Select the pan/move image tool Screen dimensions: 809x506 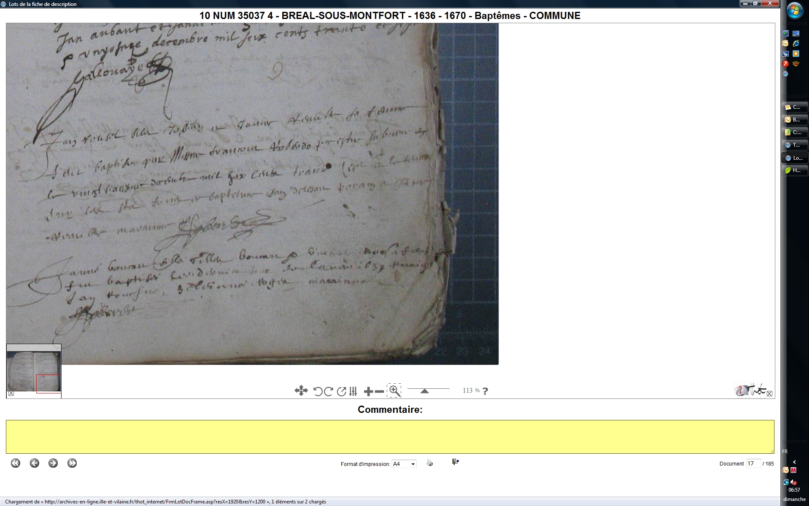[x=301, y=391]
